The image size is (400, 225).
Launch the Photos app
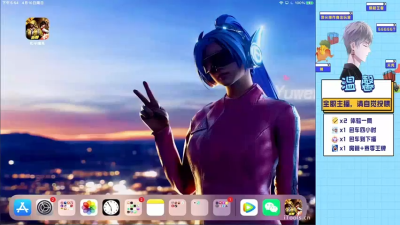pyautogui.click(x=89, y=207)
